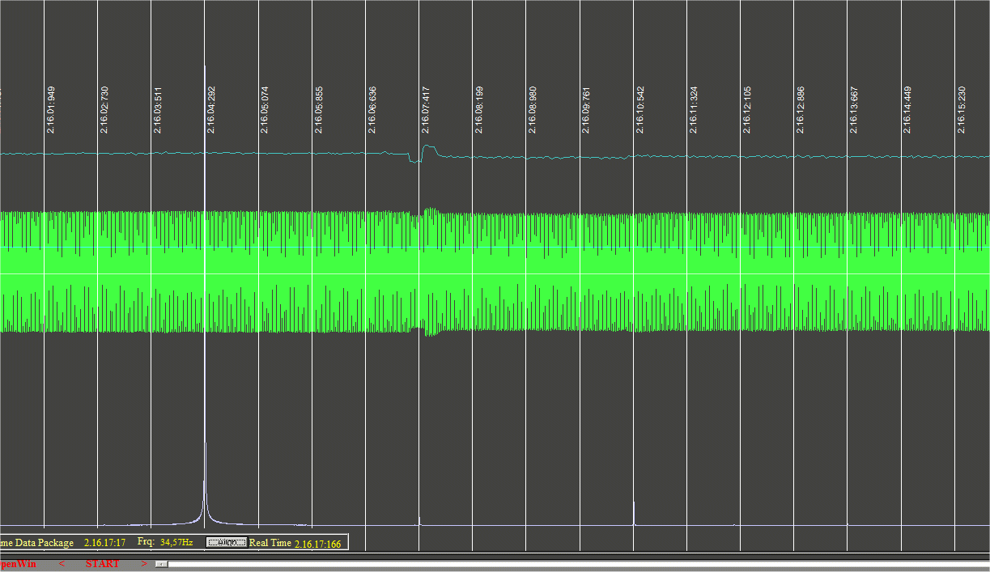990x572 pixels.
Task: Select the Real Time value 2.16.17:166
Action: (318, 544)
